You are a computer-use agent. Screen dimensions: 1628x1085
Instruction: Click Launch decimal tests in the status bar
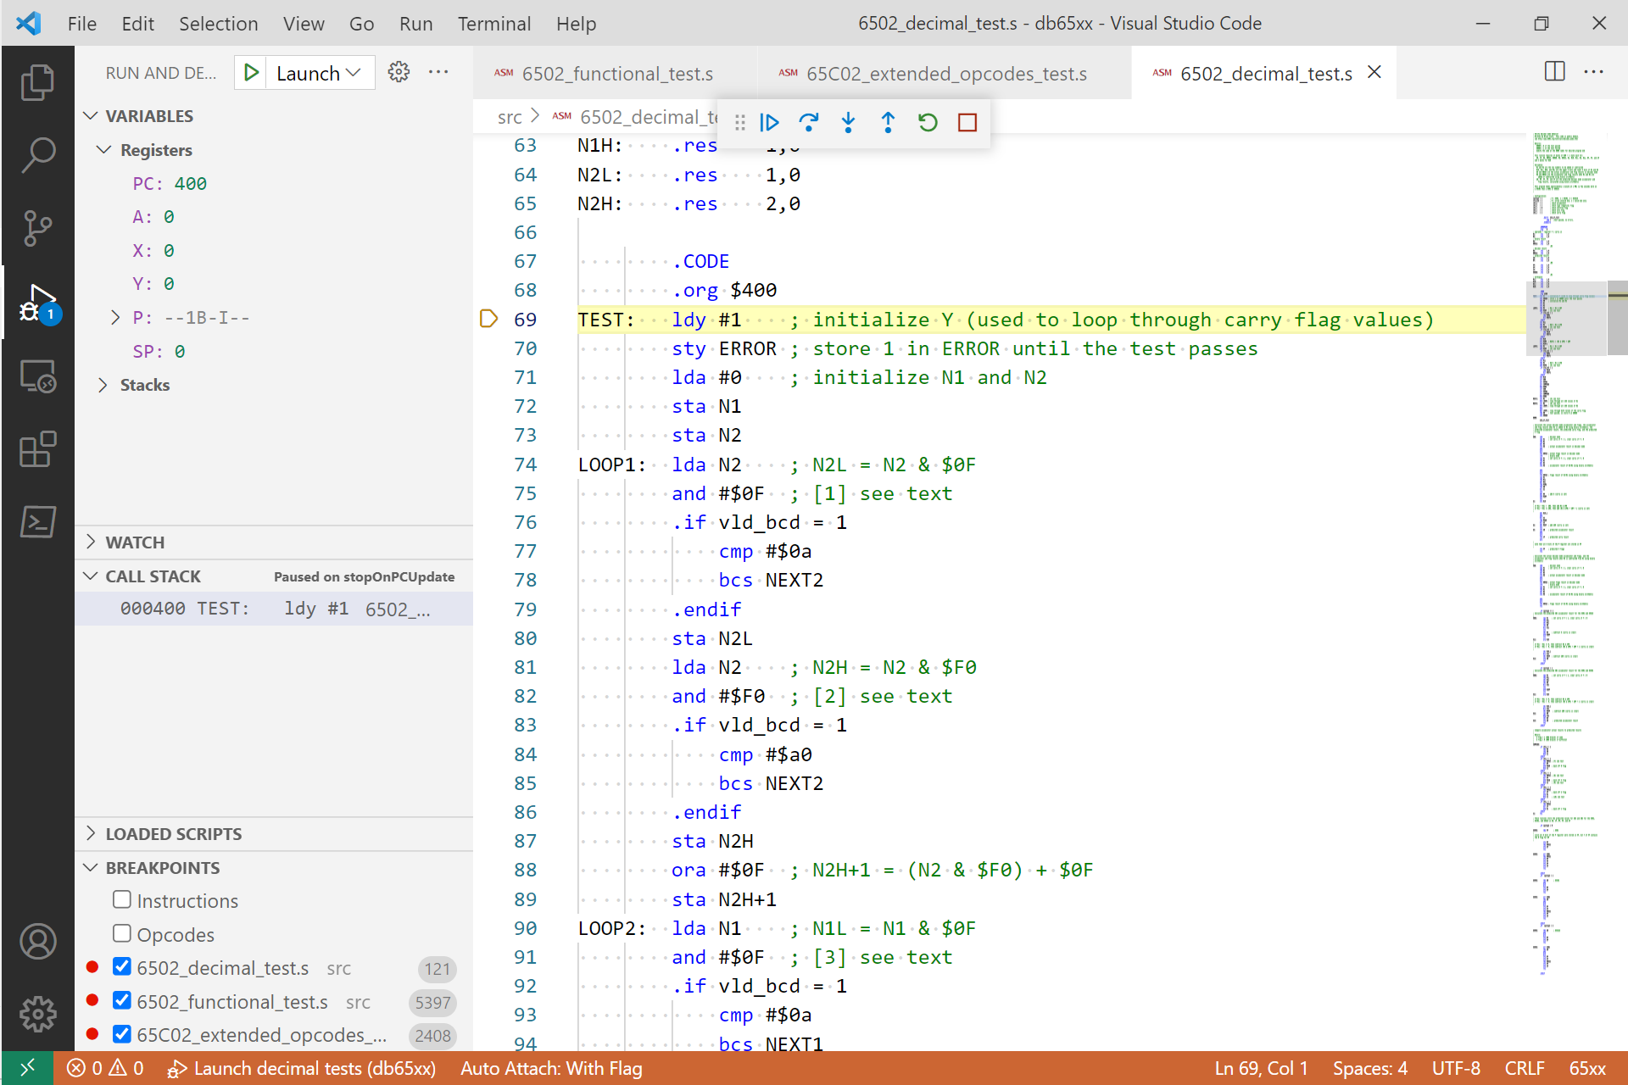coord(303,1068)
